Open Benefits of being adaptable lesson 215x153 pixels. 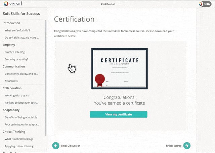pyautogui.click(x=21, y=117)
